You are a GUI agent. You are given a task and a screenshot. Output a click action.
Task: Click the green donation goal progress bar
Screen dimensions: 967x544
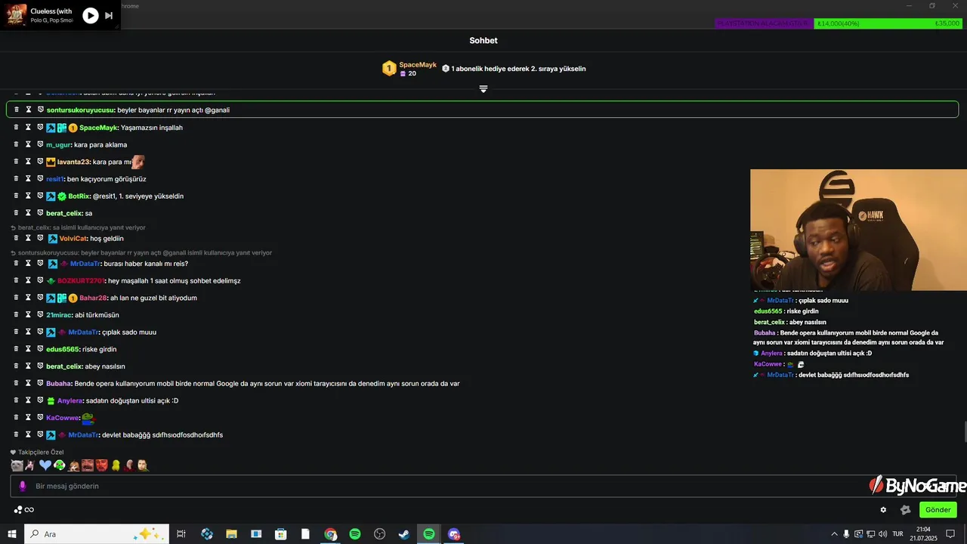point(888,23)
